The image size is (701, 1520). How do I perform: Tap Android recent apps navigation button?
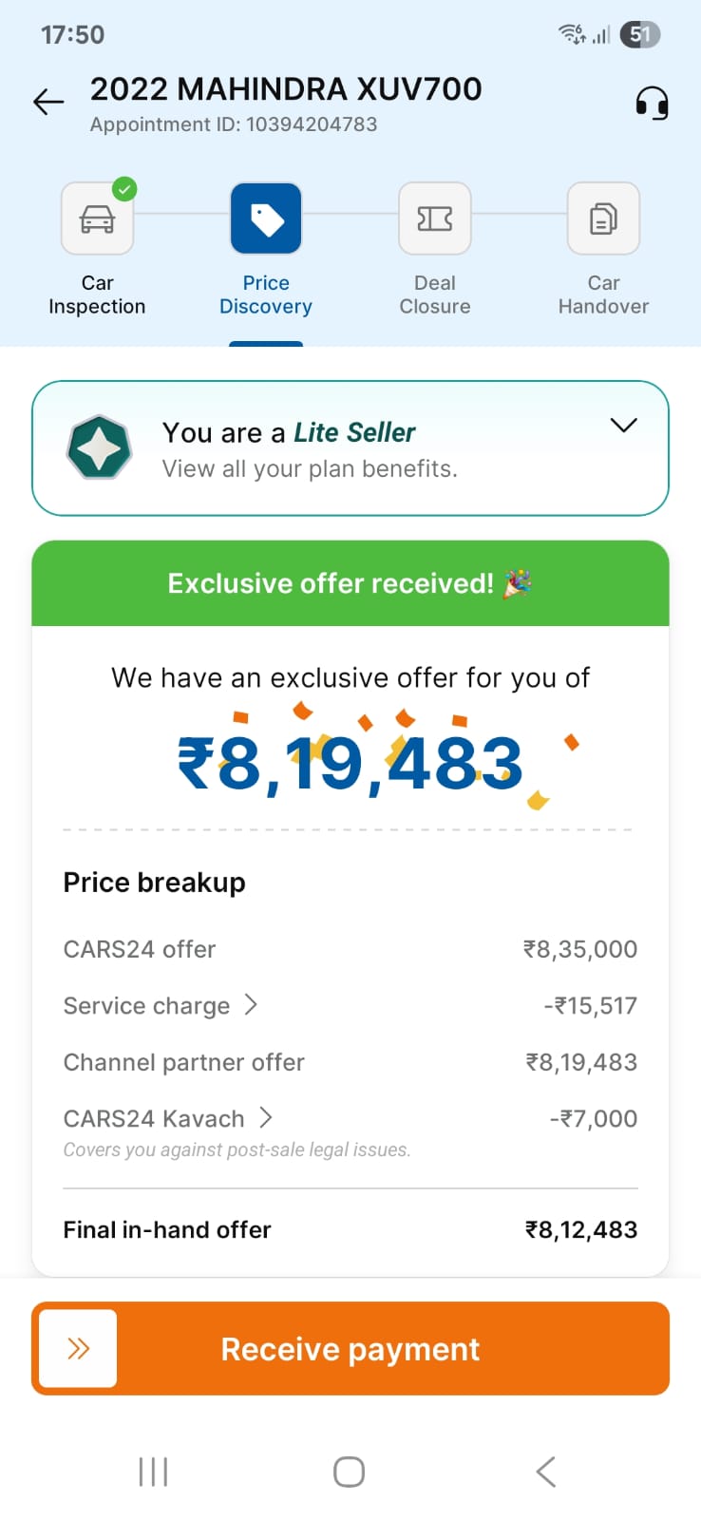[153, 1472]
